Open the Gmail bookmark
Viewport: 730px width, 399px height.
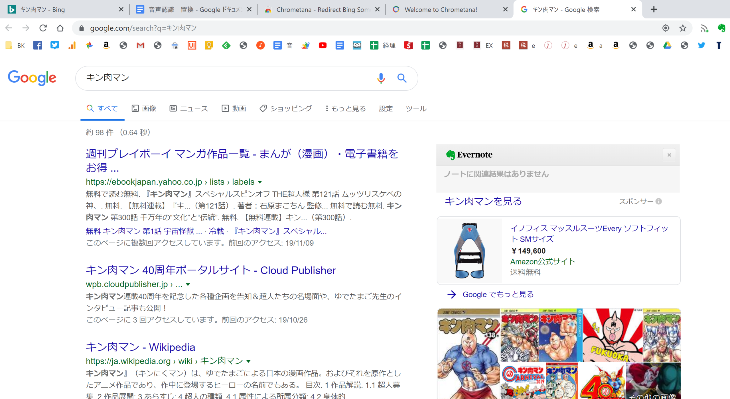point(141,45)
